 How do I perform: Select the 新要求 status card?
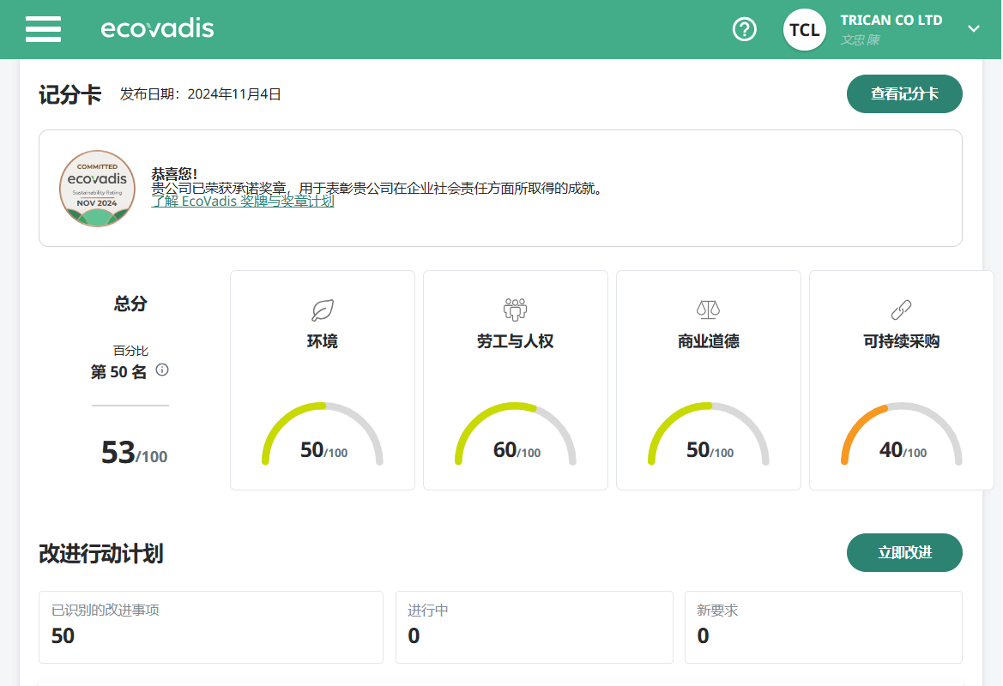823,627
